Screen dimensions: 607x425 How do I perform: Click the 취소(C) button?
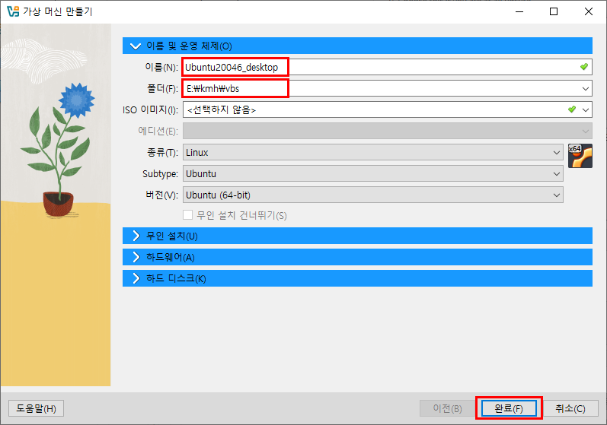coord(570,408)
